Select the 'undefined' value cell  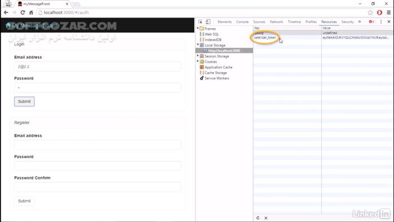pos(357,33)
